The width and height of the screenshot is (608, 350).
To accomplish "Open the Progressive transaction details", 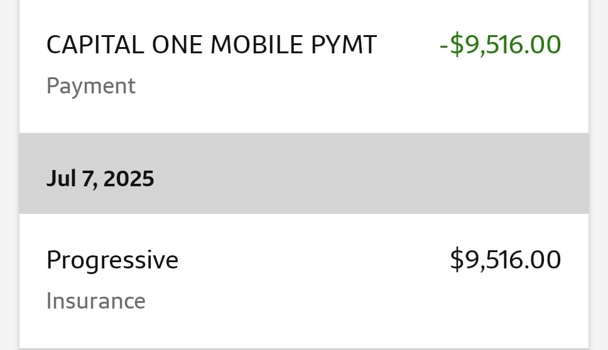I will tap(112, 260).
